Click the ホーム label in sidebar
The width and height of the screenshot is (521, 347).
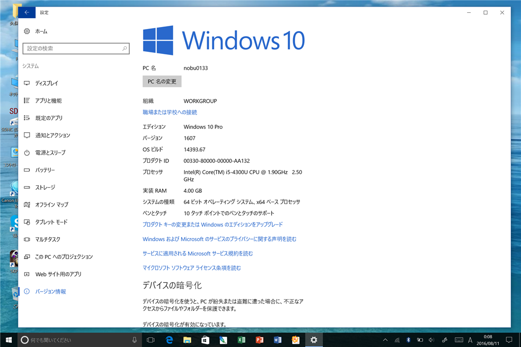41,31
